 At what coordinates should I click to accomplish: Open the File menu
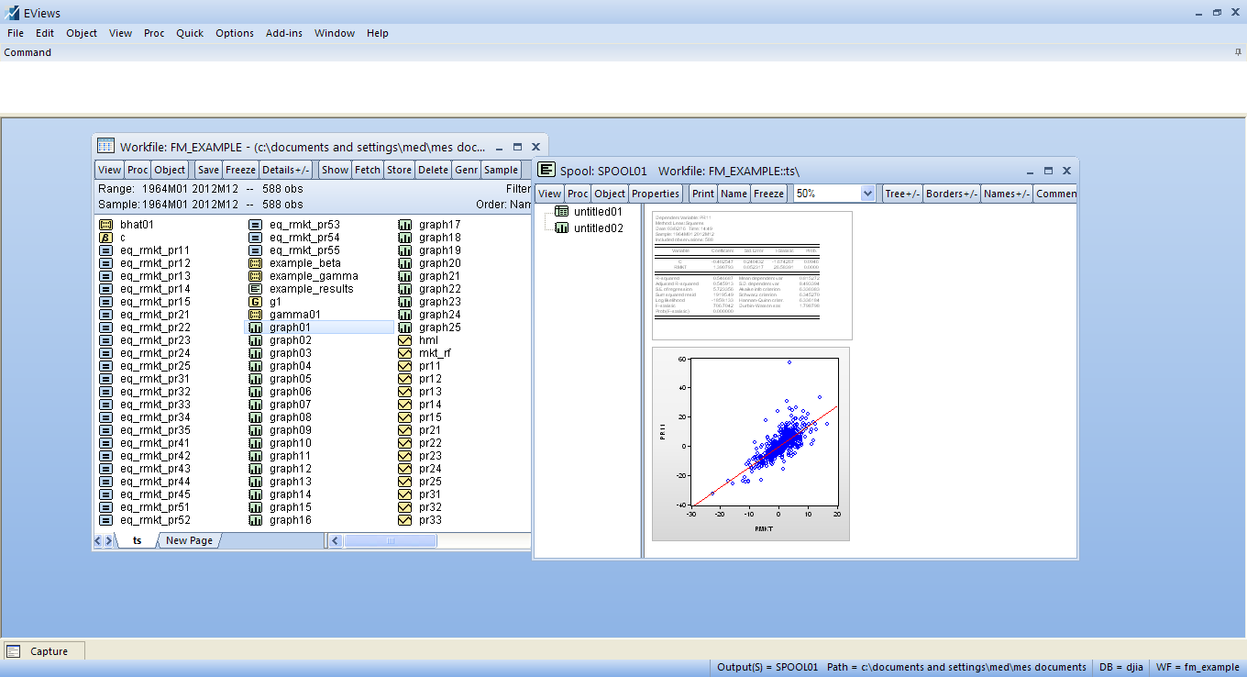pos(16,33)
